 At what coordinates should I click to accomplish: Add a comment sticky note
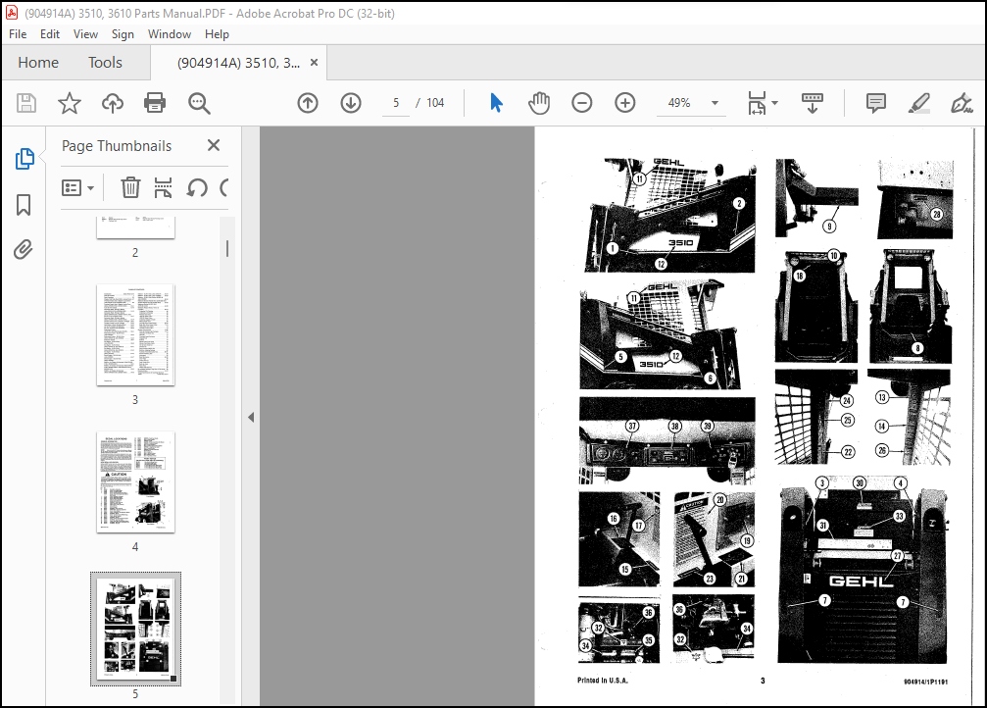pyautogui.click(x=875, y=103)
